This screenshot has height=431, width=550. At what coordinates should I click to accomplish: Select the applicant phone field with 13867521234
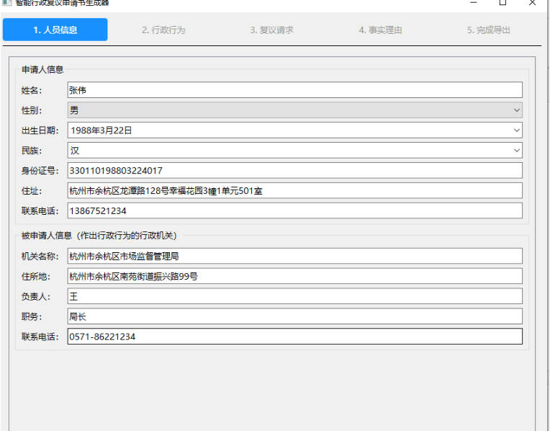[294, 211]
